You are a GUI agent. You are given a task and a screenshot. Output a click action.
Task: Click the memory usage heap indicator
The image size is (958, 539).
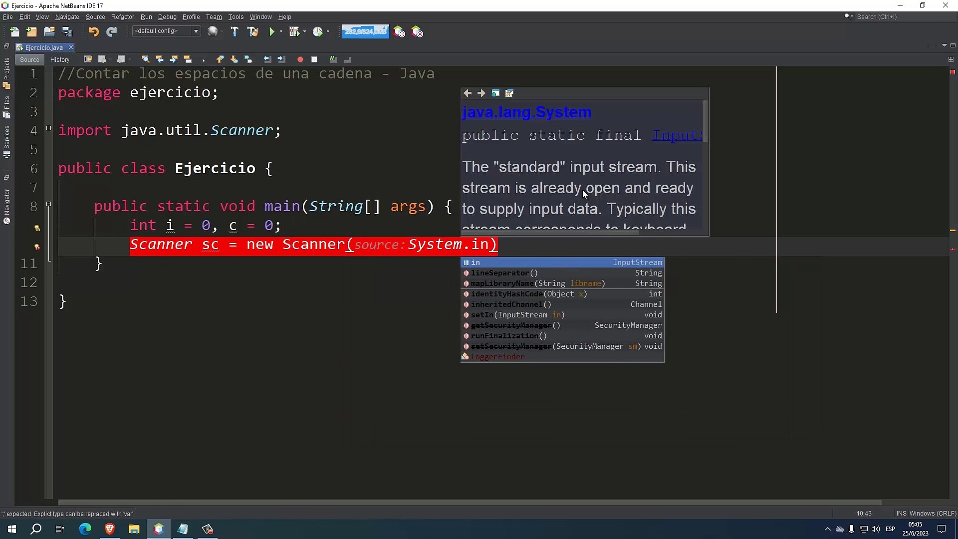pos(365,31)
